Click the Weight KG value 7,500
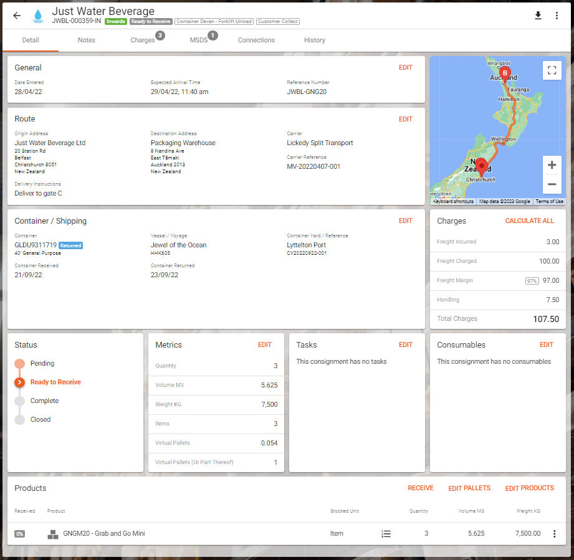574x560 pixels. pos(269,404)
